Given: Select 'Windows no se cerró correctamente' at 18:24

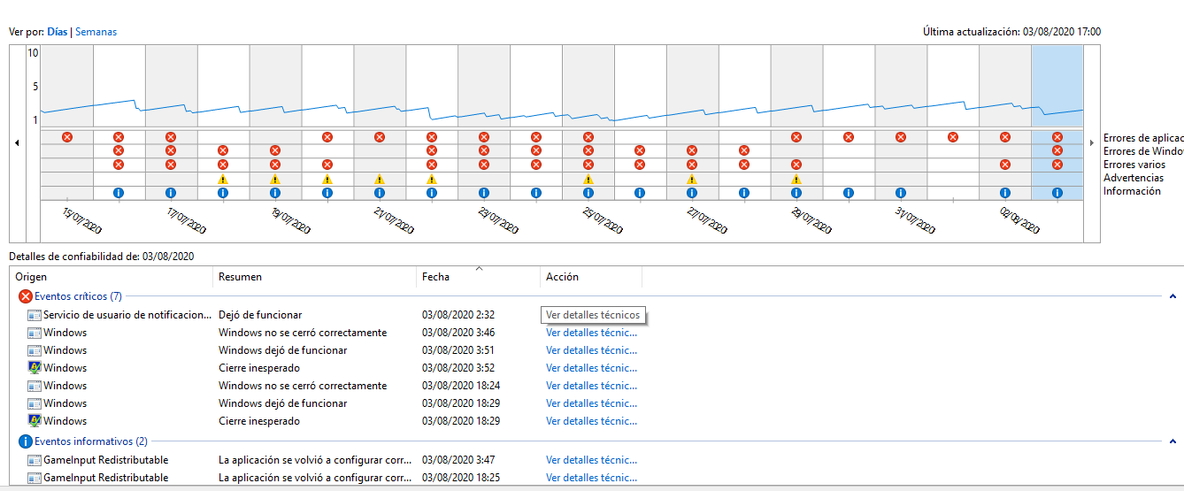Looking at the screenshot, I should click(303, 386).
